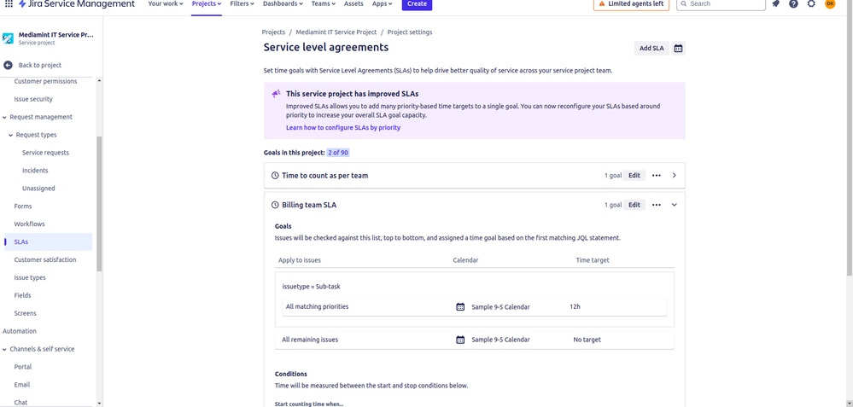
Task: Open the Apps dropdown
Action: click(382, 3)
